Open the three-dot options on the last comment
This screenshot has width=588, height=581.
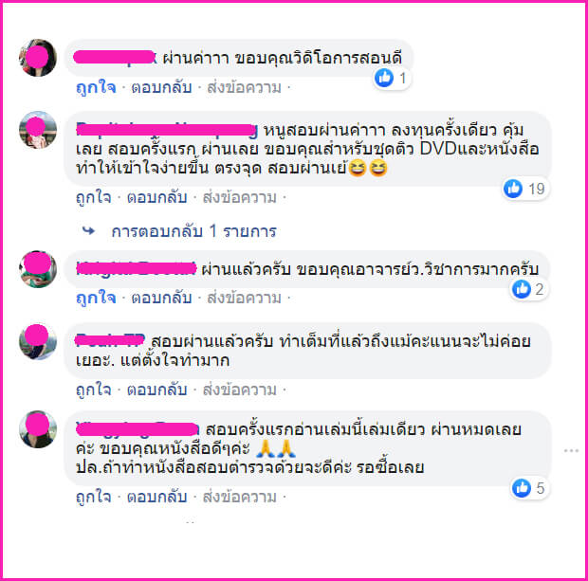pyautogui.click(x=571, y=450)
